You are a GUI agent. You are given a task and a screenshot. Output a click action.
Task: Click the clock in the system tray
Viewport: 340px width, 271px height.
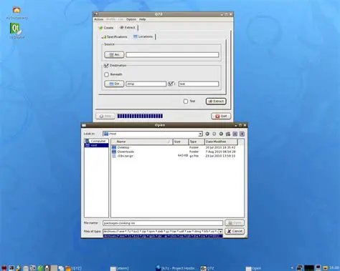pyautogui.click(x=334, y=268)
